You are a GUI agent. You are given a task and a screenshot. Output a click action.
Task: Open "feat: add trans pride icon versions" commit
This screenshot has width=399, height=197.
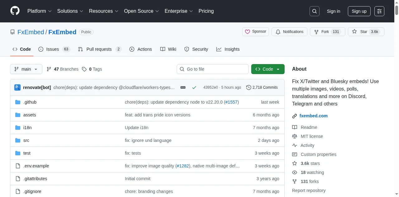tap(158, 115)
